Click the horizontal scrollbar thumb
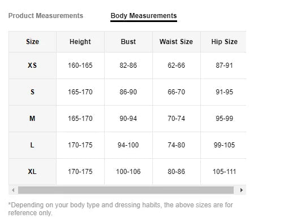 126,190
